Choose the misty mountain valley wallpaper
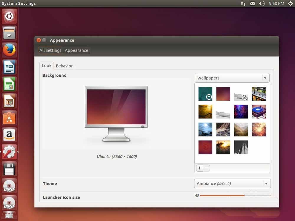The image size is (295, 221). 241,129
